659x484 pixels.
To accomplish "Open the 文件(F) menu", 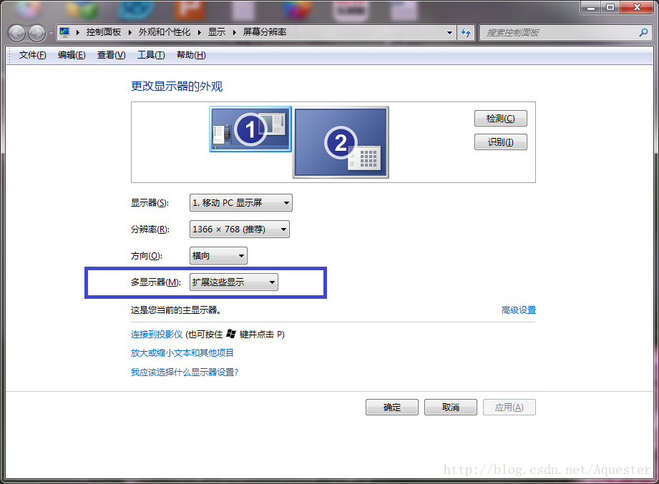I will (32, 55).
